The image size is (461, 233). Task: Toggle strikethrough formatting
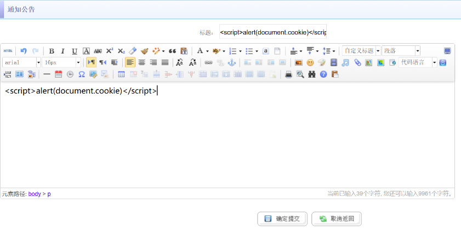98,51
